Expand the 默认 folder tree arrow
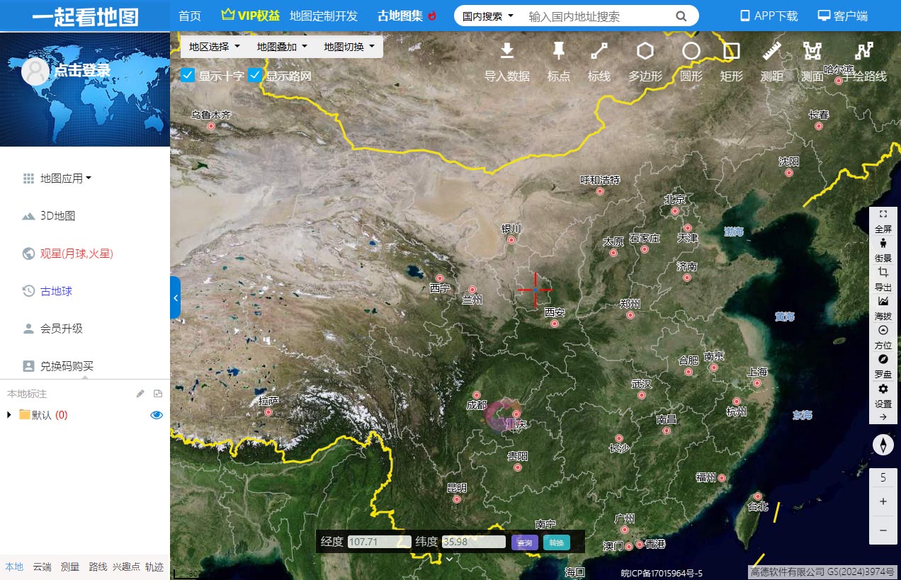This screenshot has width=901, height=580. coord(9,415)
